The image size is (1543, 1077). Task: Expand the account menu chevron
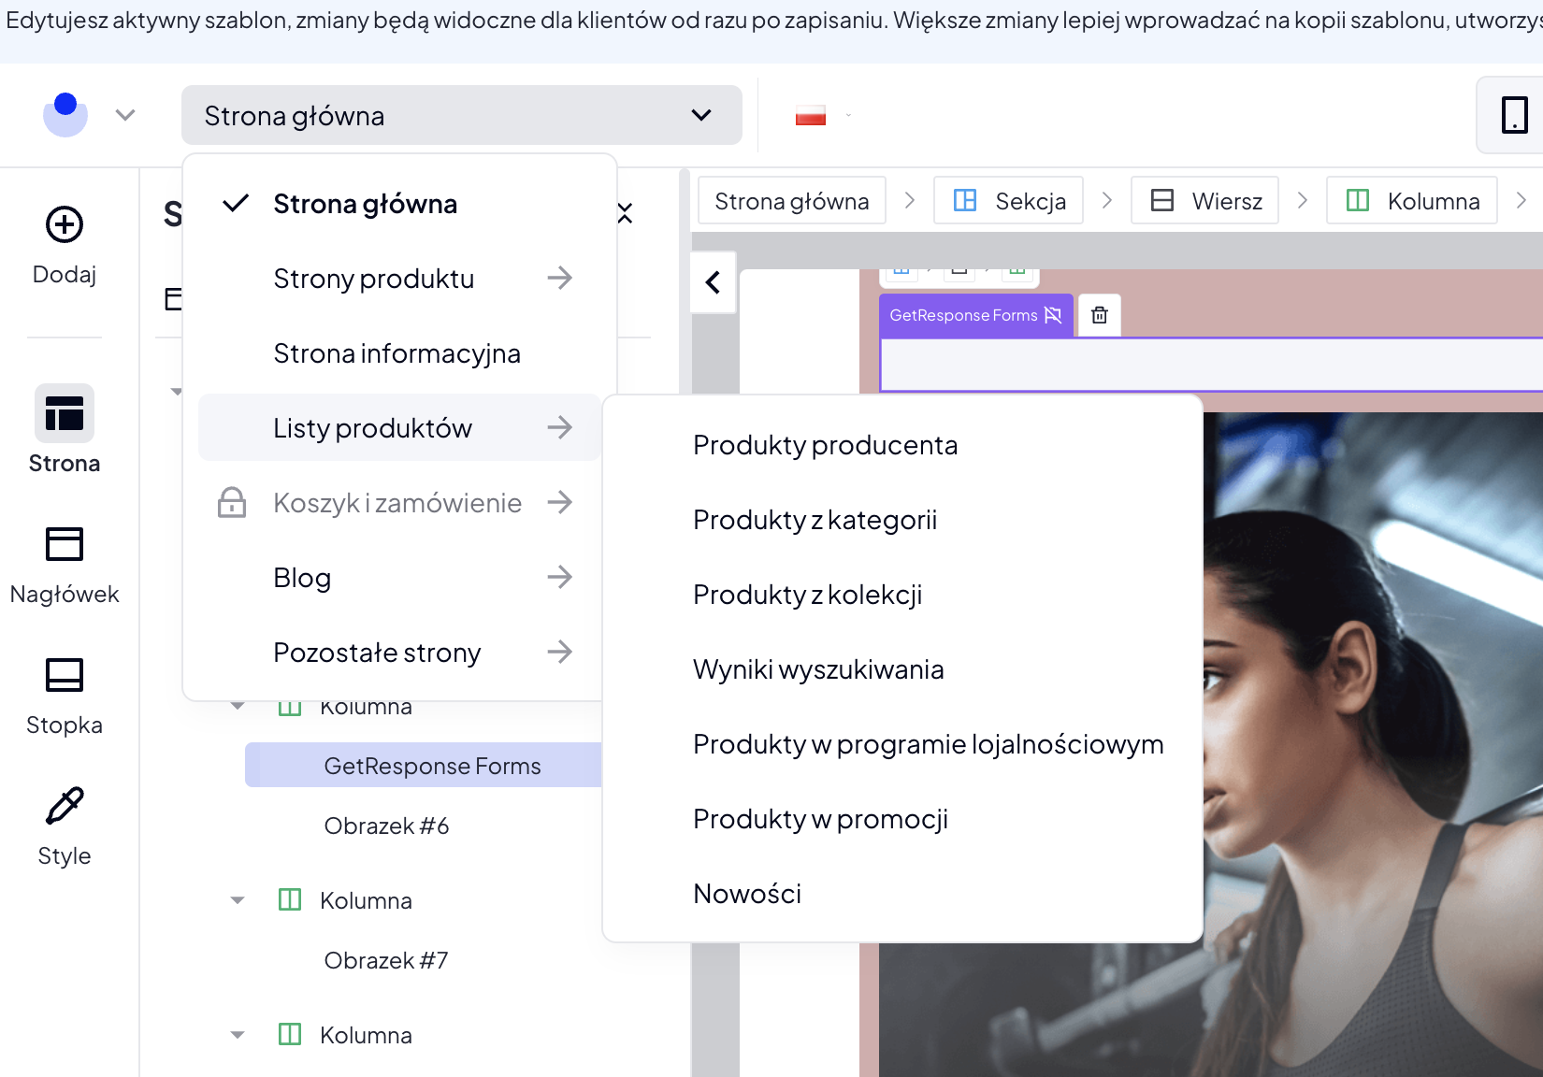click(125, 115)
